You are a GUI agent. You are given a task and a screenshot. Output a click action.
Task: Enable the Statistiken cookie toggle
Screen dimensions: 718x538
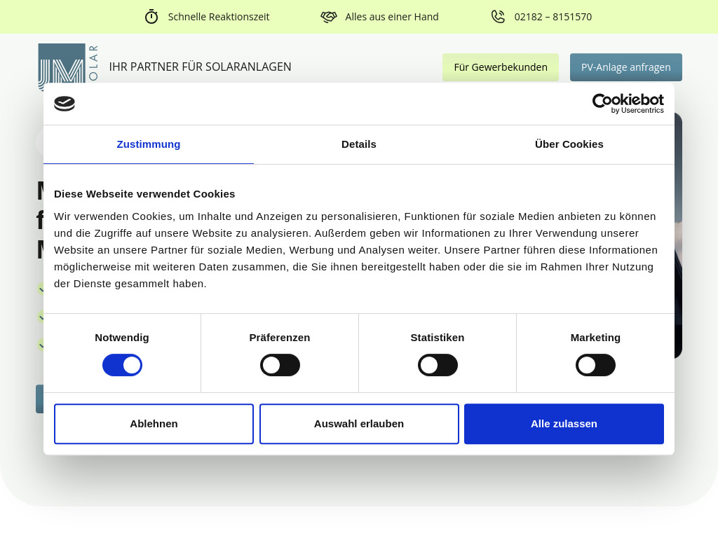coord(438,365)
